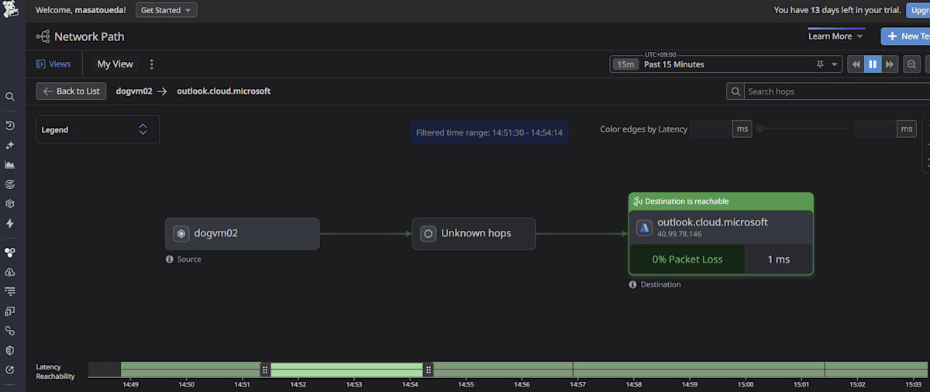Zoom out the time range
930x392 pixels.
[x=912, y=64]
